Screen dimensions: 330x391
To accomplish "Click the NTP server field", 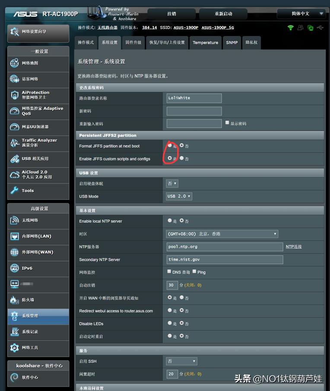I will 225,247.
